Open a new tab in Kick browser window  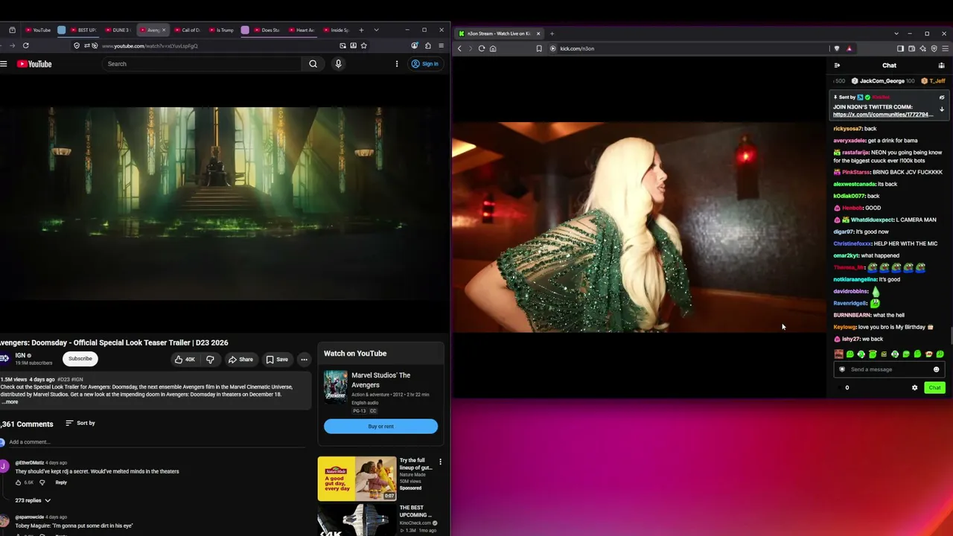pyautogui.click(x=552, y=33)
